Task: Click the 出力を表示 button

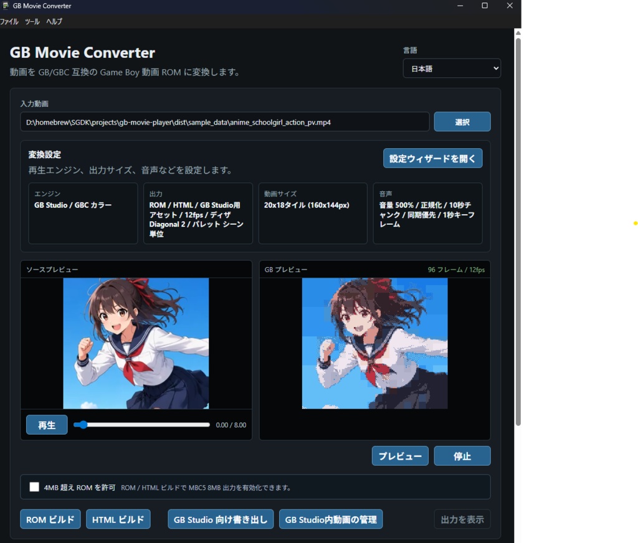Action: pyautogui.click(x=462, y=519)
